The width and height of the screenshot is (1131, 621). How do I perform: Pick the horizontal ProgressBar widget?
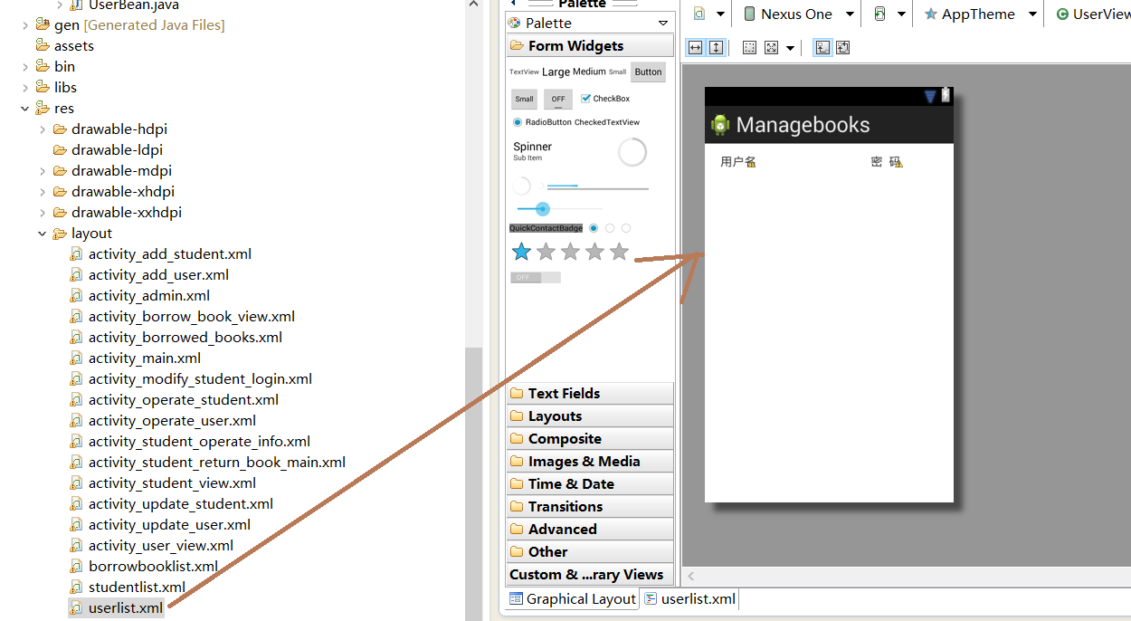tap(597, 186)
